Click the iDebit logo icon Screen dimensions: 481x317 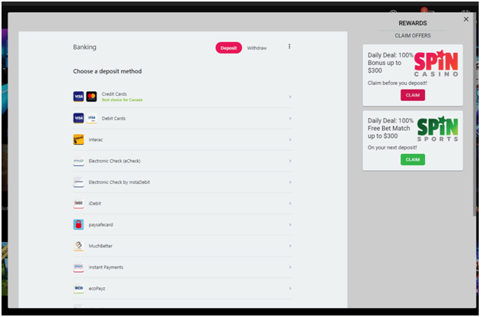point(79,203)
